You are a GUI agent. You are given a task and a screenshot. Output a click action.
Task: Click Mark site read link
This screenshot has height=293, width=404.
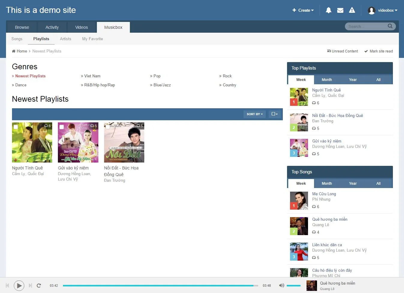pyautogui.click(x=381, y=51)
